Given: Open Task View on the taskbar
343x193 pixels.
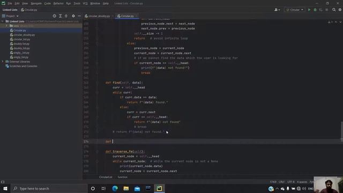Looking at the screenshot, I should pos(103,188).
